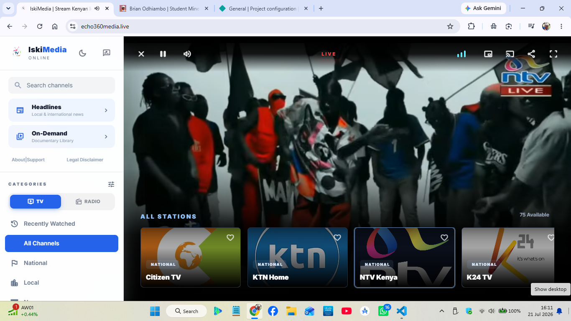The height and width of the screenshot is (321, 571).
Task: Click the taskbar Search box
Action: (186, 311)
